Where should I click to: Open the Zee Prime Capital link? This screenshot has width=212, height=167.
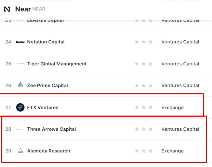coord(48,85)
